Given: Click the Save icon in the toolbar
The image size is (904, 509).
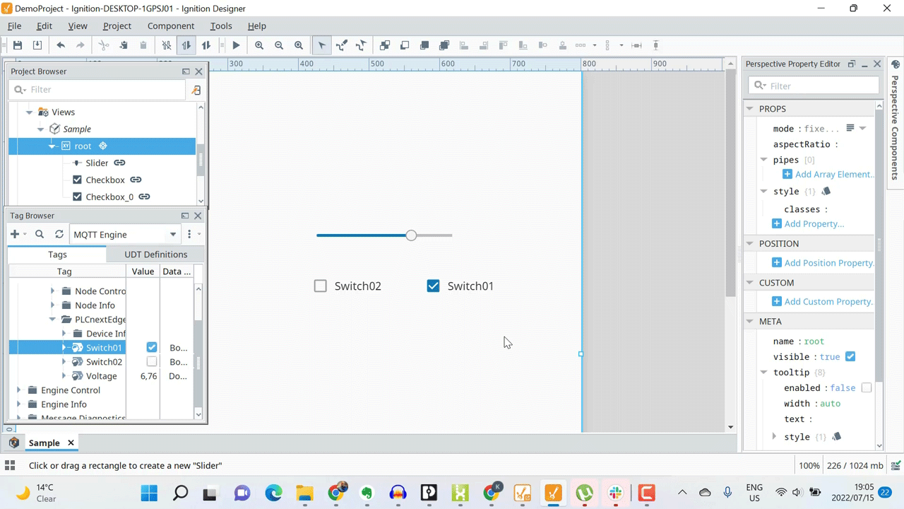Looking at the screenshot, I should pyautogui.click(x=18, y=45).
